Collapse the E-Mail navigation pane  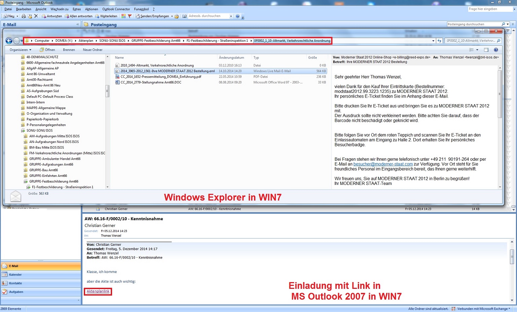tap(78, 25)
